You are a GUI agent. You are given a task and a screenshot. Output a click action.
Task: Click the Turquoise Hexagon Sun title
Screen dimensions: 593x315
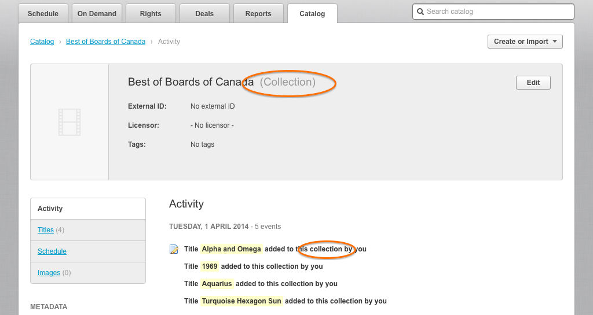241,301
